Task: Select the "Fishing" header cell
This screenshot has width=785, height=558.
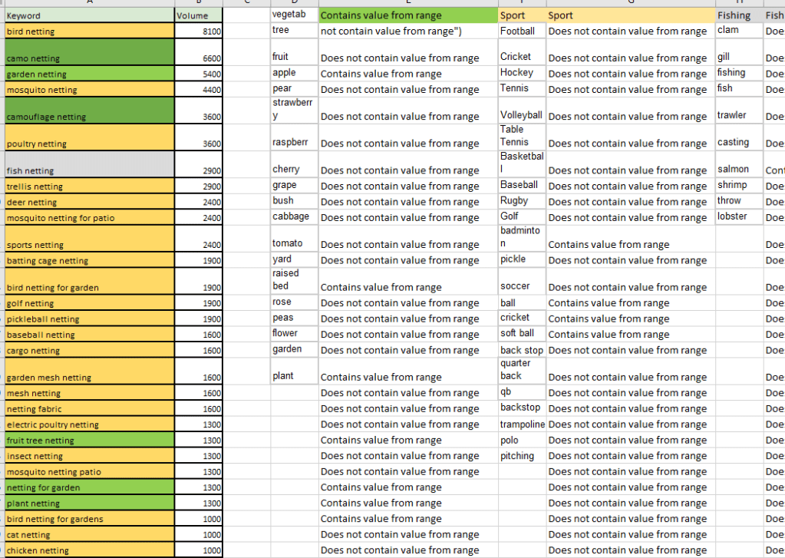Action: (x=733, y=15)
